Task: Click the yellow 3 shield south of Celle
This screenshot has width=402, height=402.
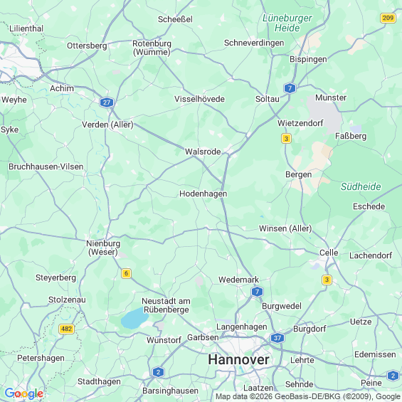Action: (327, 280)
